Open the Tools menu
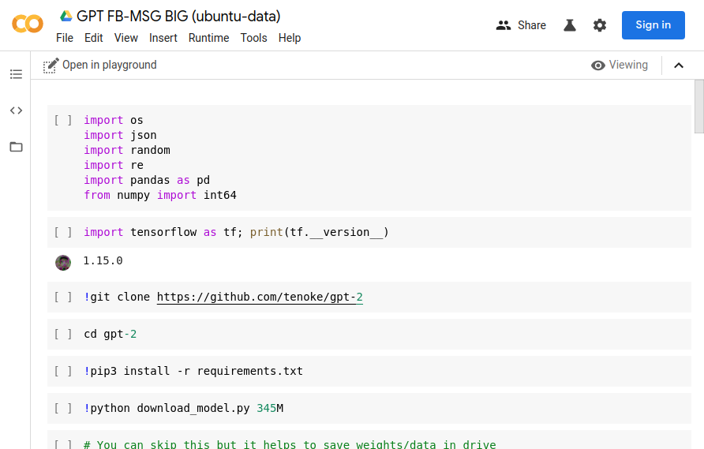The image size is (704, 449). (x=253, y=38)
